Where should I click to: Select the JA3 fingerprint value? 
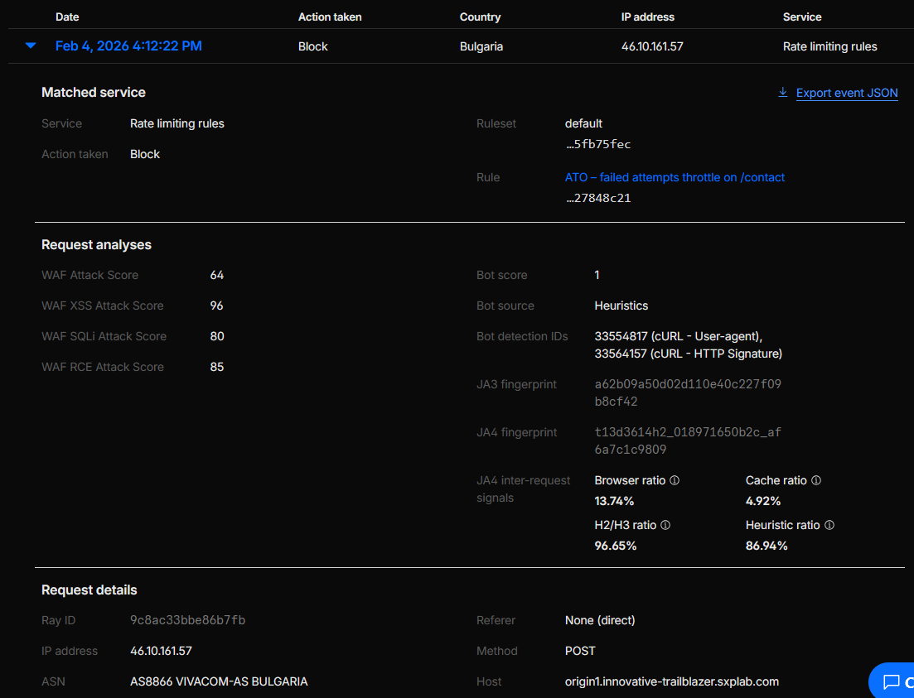(688, 392)
